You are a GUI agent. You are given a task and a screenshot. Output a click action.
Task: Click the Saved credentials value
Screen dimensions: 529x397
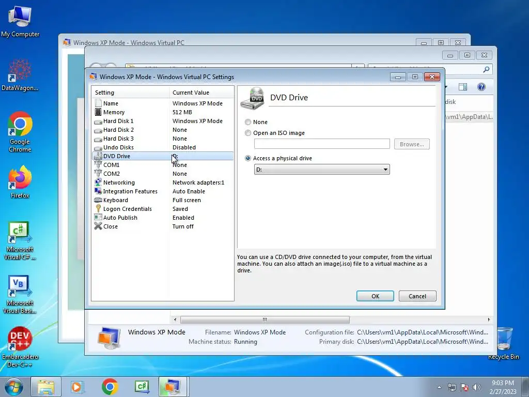[180, 209]
